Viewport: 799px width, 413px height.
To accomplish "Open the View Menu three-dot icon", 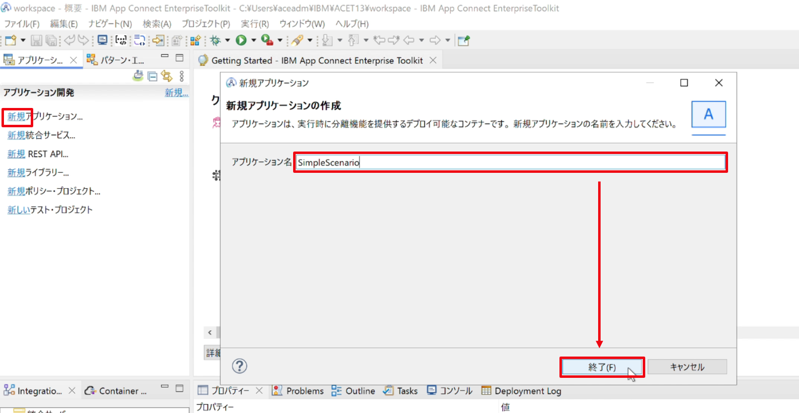I will point(182,76).
